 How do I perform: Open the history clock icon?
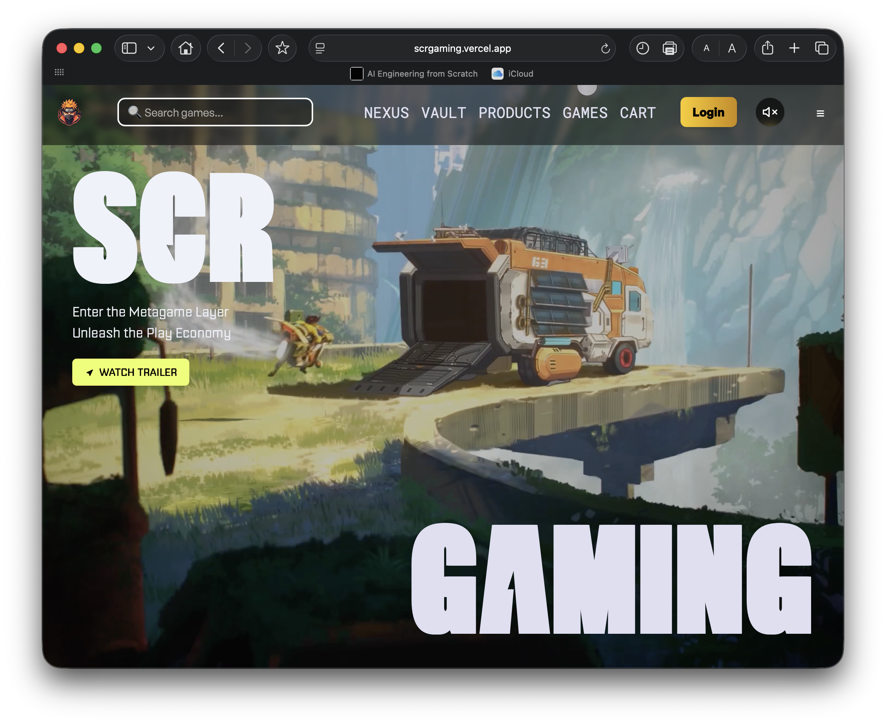[642, 48]
